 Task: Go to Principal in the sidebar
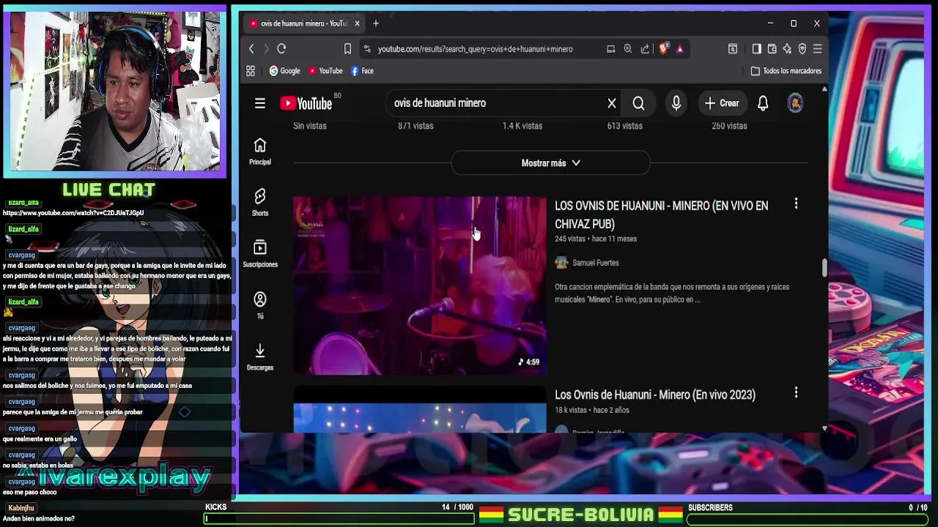(260, 152)
